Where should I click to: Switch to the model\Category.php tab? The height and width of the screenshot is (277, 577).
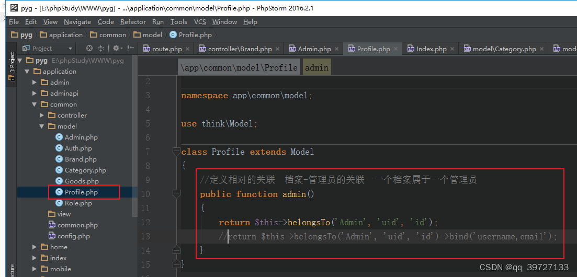coord(504,49)
